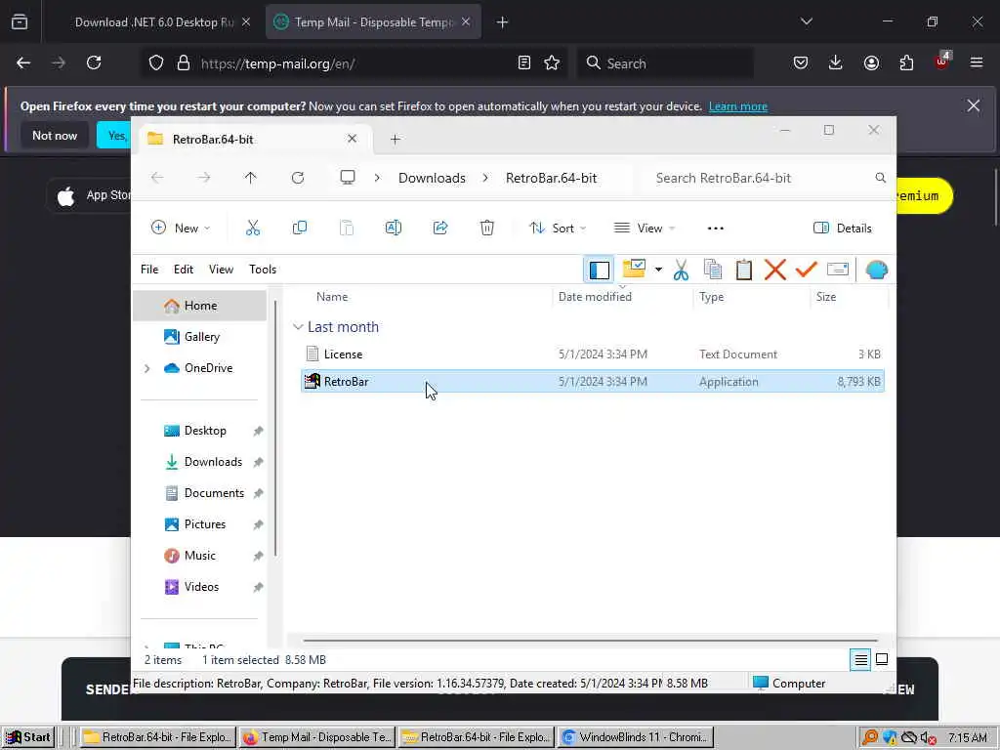Click Not now in Firefox notification
The image size is (1000, 750).
[55, 135]
